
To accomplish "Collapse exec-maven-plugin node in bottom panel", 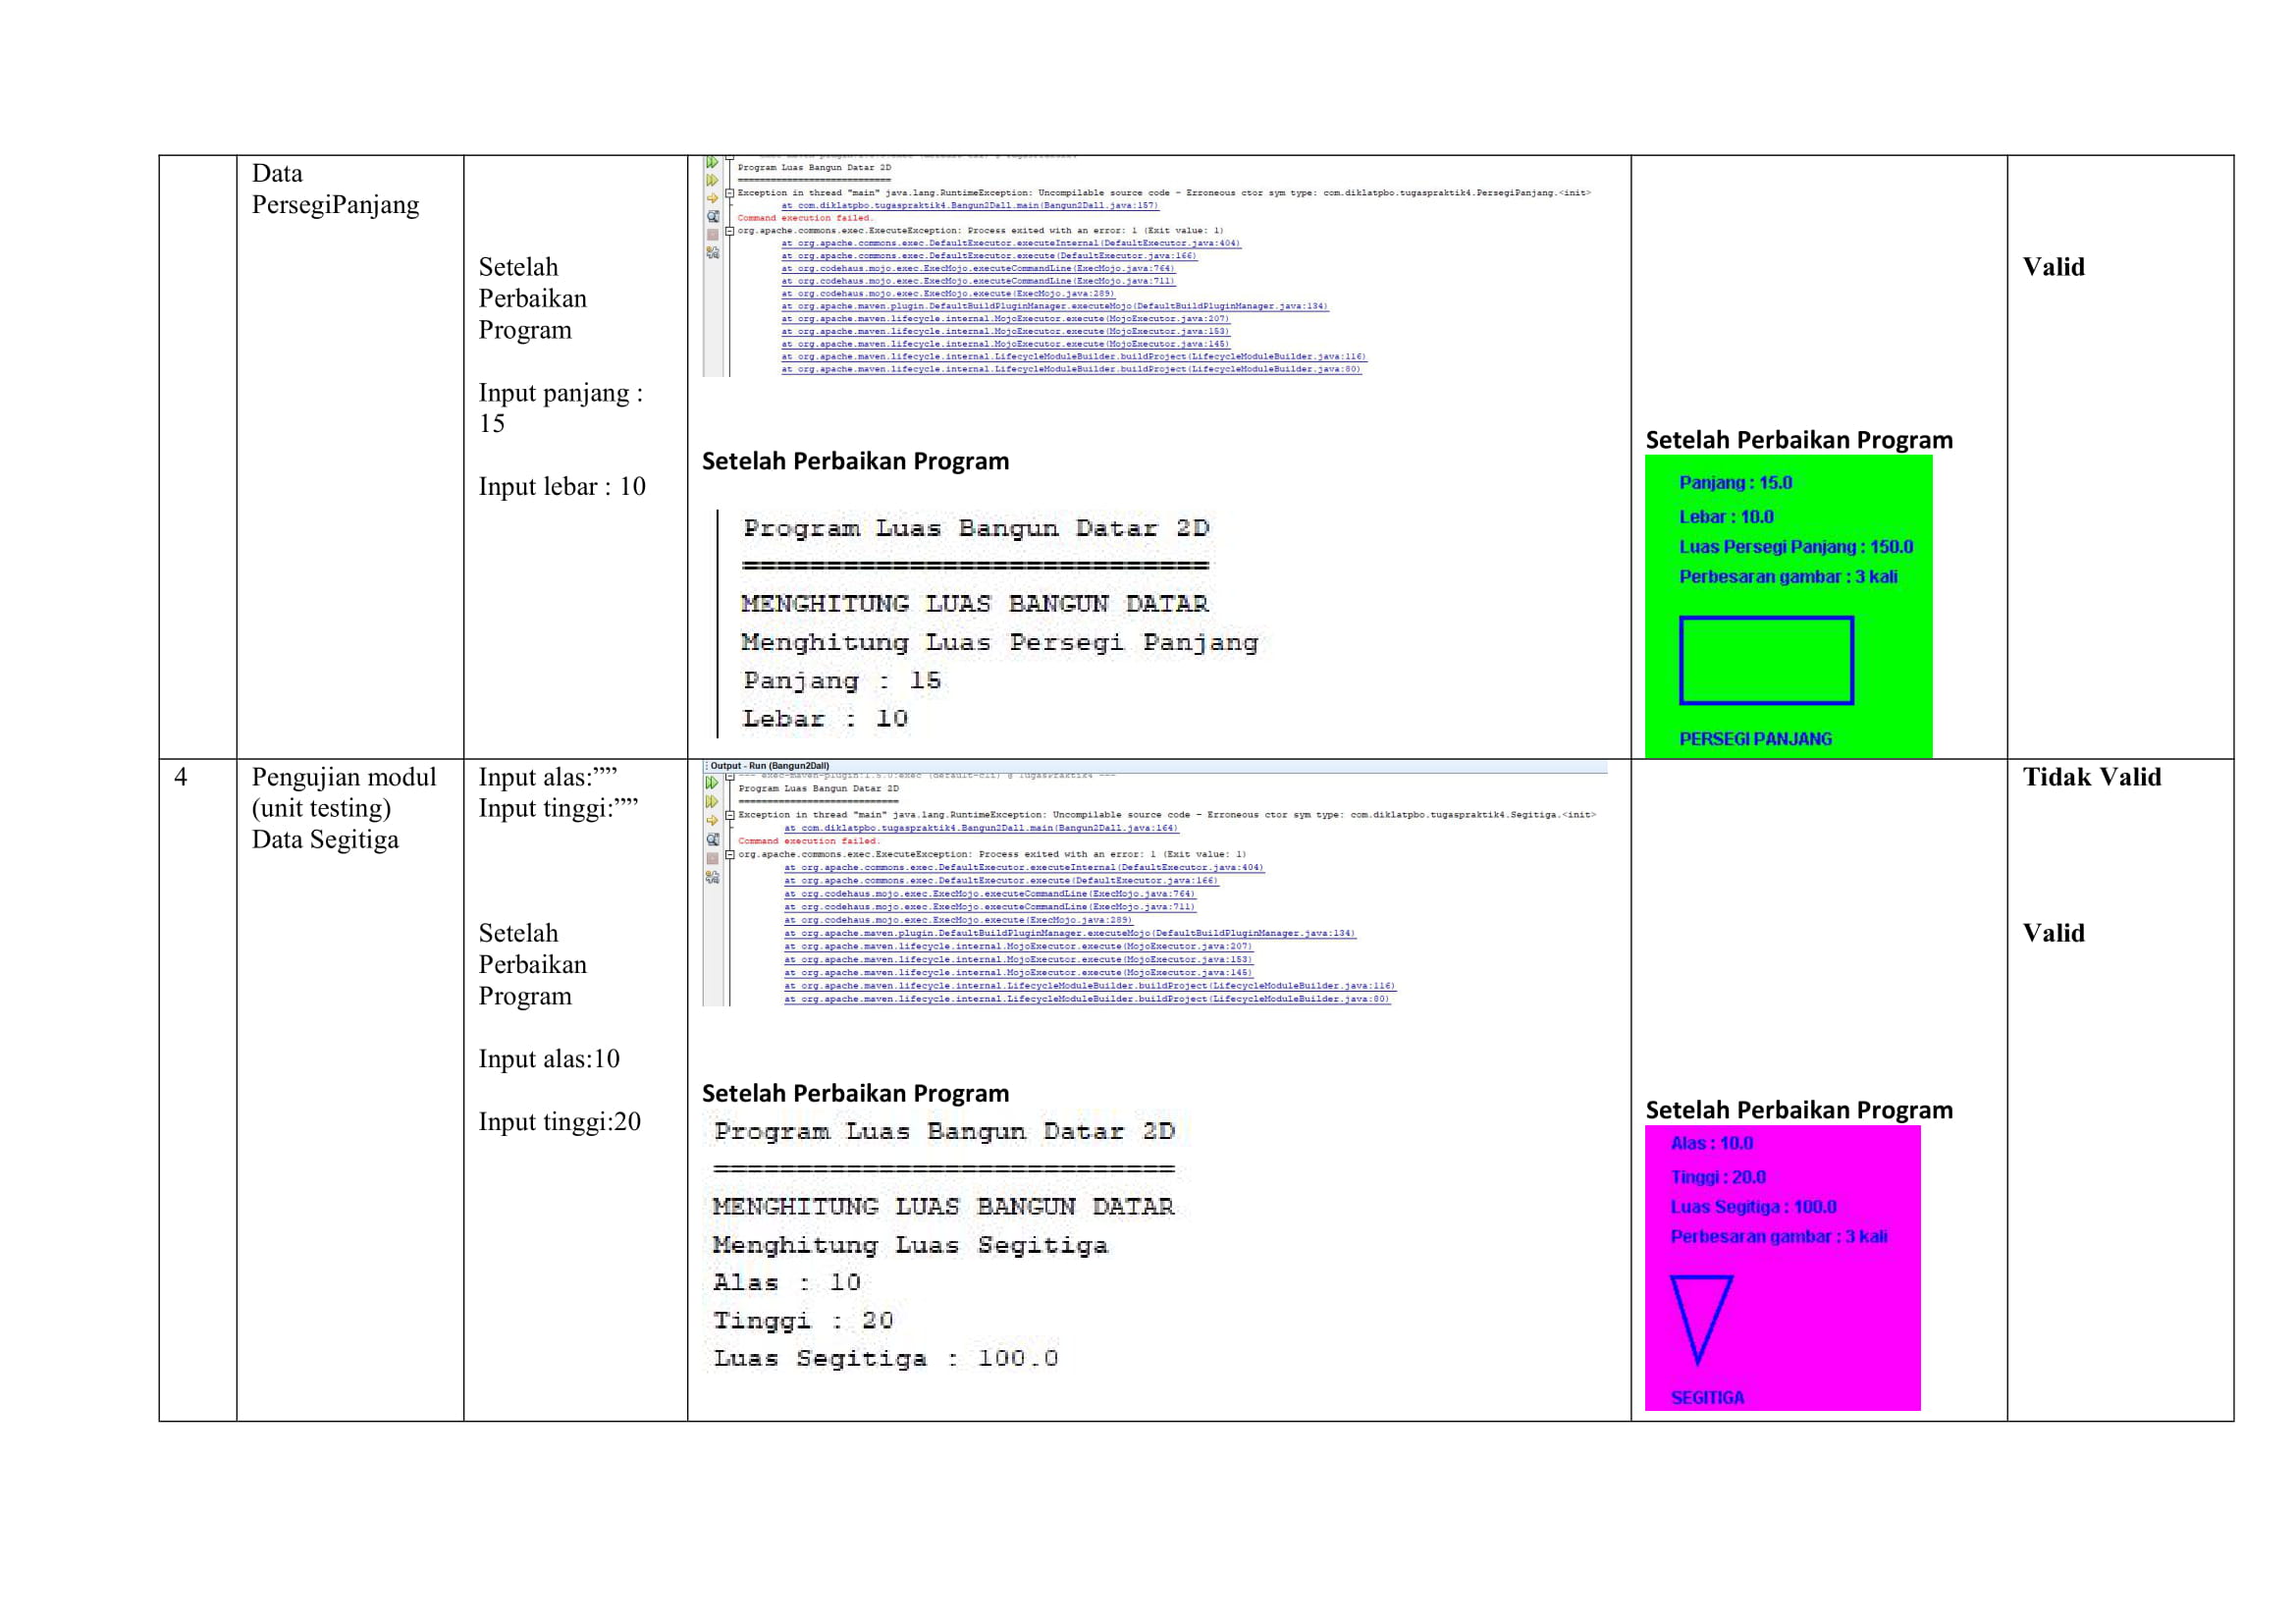I will 731,777.
